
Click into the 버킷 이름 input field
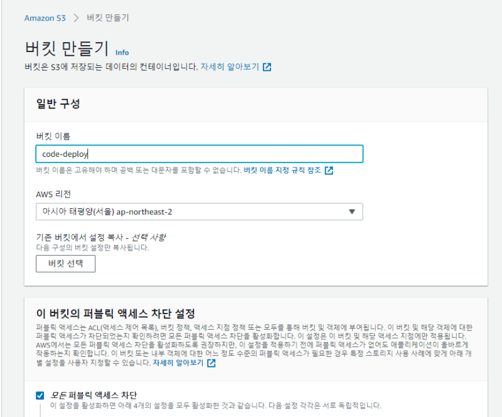coord(199,154)
